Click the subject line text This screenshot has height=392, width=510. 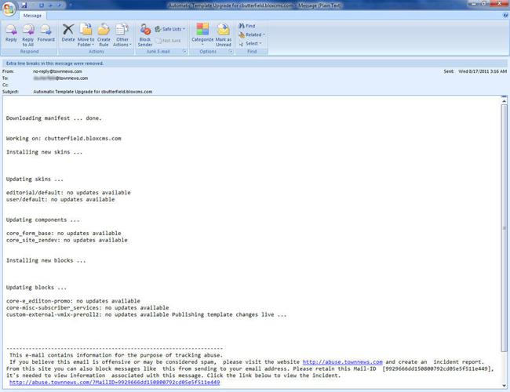point(93,92)
